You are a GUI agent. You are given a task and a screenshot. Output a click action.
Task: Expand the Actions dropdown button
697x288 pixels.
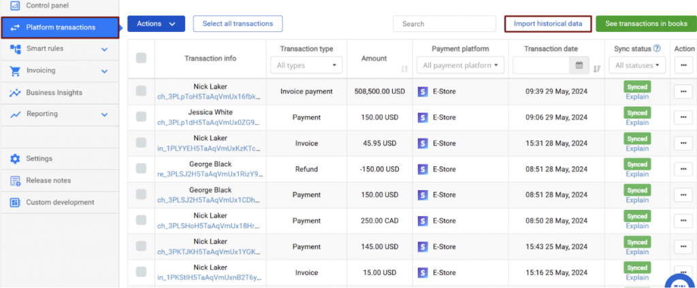156,24
